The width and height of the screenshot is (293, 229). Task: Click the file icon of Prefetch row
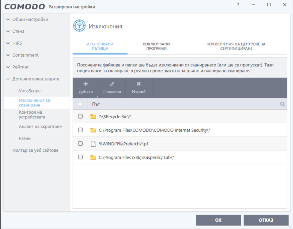[93, 144]
